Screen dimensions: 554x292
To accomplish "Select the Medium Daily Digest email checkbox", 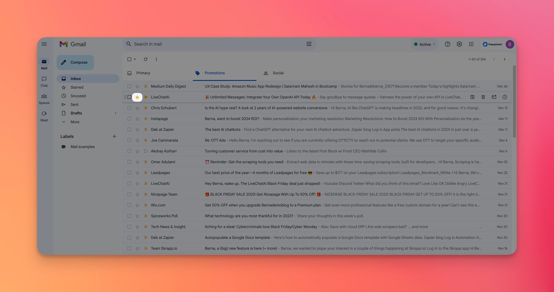I will pyautogui.click(x=129, y=86).
